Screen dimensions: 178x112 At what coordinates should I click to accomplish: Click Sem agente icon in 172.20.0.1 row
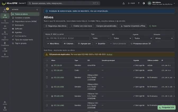(134, 65)
